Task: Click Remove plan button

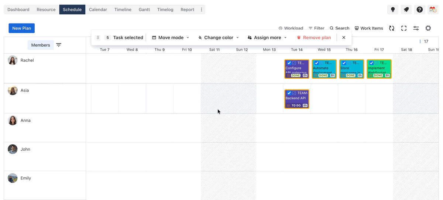Action: [314, 37]
